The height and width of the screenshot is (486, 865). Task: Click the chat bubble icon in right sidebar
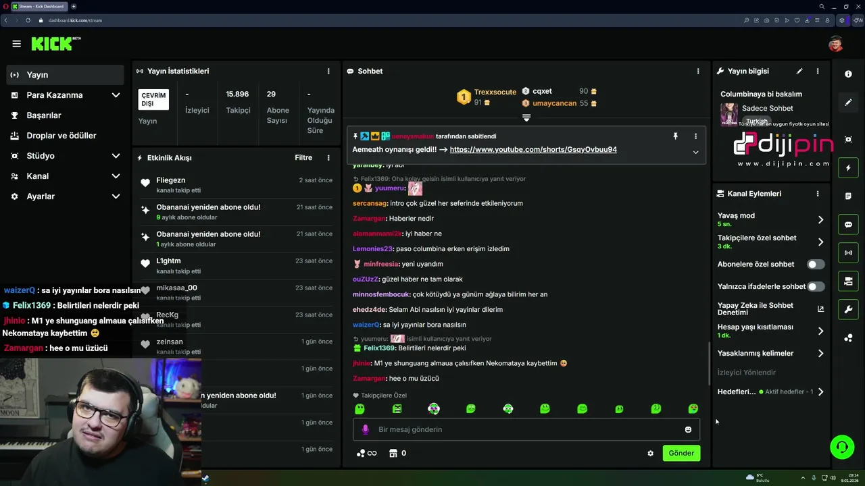[x=848, y=225]
